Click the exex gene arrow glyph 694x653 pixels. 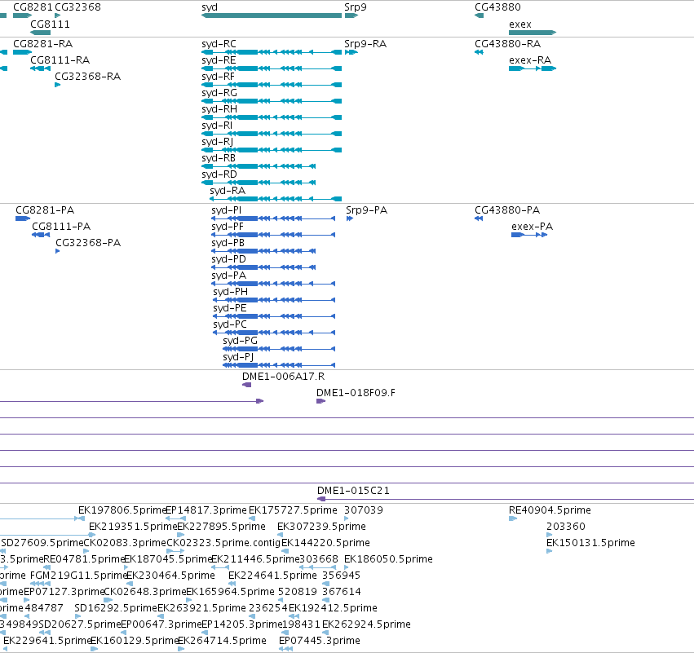[x=533, y=33]
